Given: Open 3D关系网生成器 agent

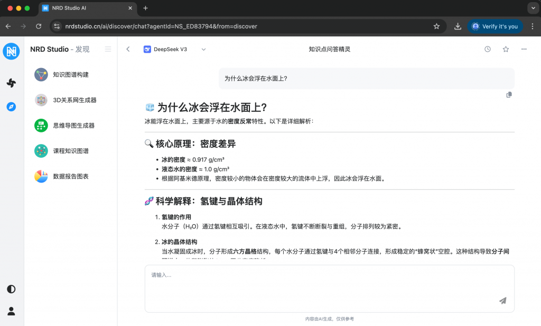Looking at the screenshot, I should (x=74, y=100).
